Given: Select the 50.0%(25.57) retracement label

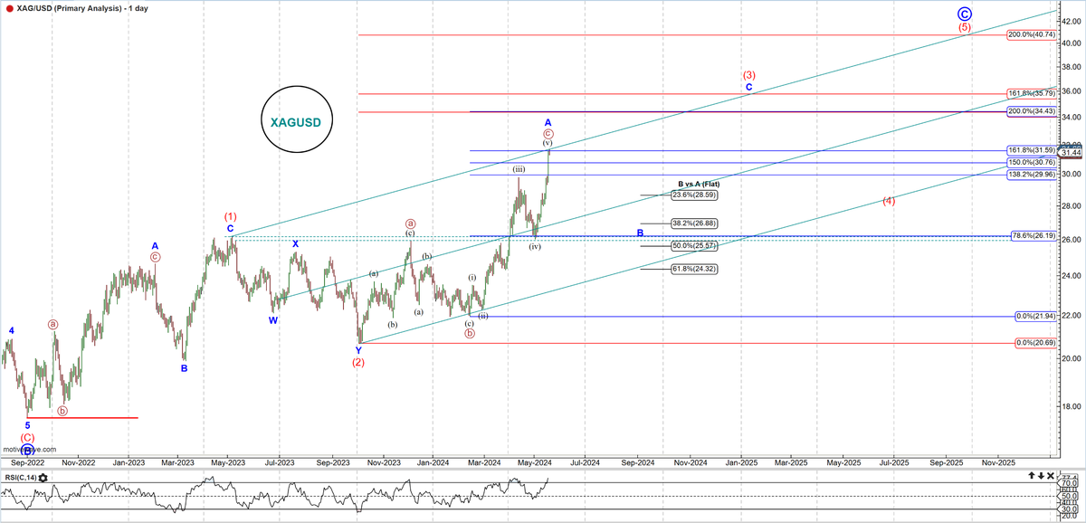Looking at the screenshot, I should [694, 245].
